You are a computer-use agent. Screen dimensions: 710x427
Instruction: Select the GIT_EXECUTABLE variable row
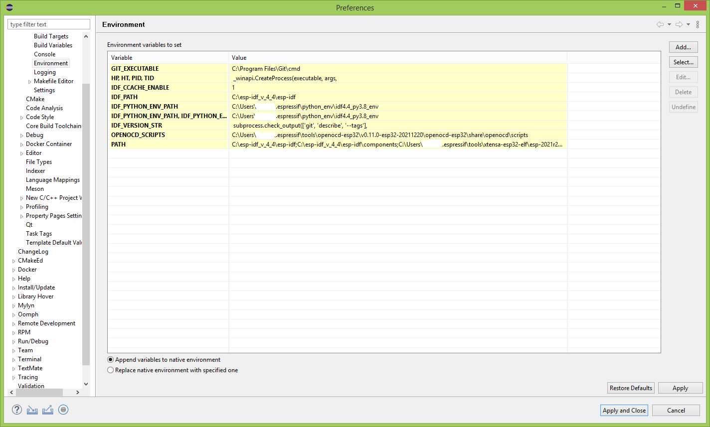(338, 68)
